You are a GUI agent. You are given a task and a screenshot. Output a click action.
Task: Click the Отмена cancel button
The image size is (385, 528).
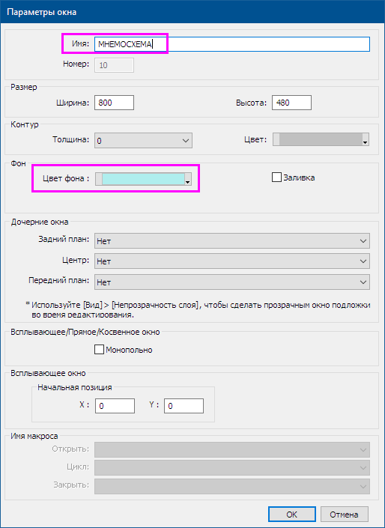(344, 515)
